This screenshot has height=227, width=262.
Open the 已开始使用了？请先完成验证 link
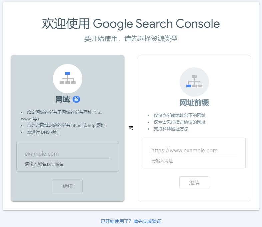[x=131, y=221]
